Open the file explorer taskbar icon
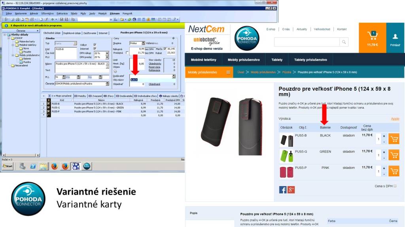 [x=44, y=167]
